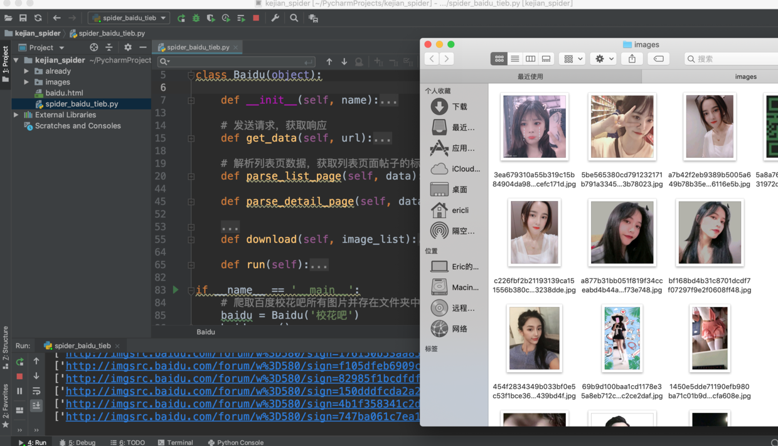Viewport: 778px width, 446px height.
Task: Toggle soft-wrap in the Run console
Action: tap(36, 391)
